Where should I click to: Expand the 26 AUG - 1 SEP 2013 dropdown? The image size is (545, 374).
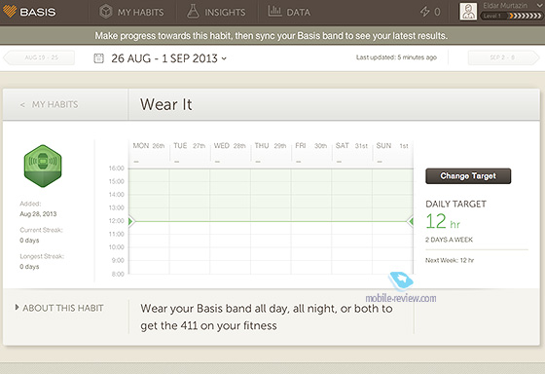tap(169, 58)
